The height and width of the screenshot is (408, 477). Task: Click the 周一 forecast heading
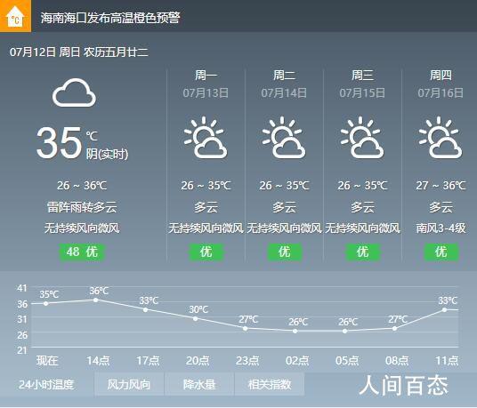(206, 75)
